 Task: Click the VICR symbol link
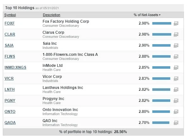tap(9, 79)
